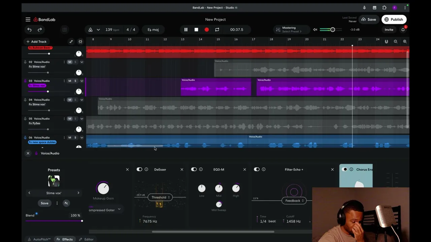431x242 pixels.
Task: Toggle the metronome icon
Action: tap(90, 30)
